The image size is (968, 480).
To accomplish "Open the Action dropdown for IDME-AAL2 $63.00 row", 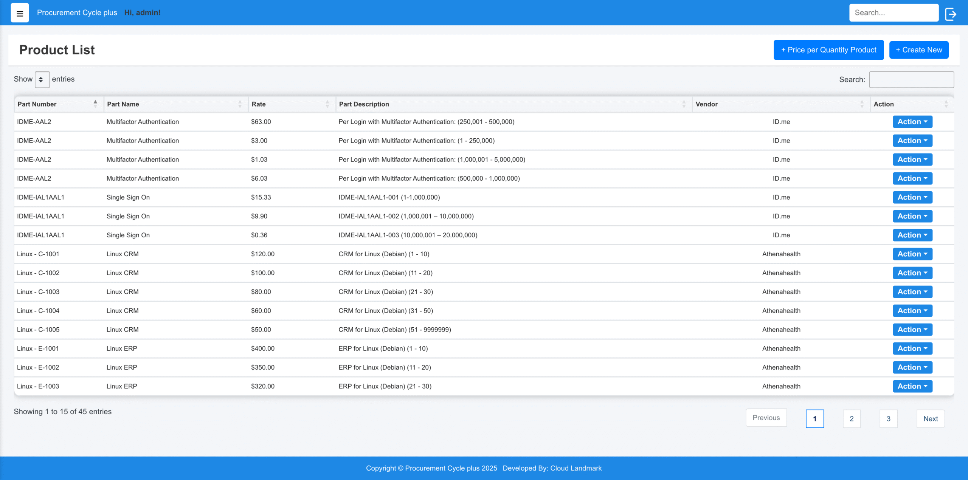I will click(912, 122).
